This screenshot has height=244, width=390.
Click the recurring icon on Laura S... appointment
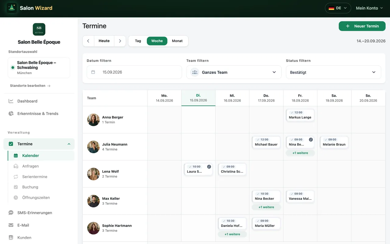point(209,167)
